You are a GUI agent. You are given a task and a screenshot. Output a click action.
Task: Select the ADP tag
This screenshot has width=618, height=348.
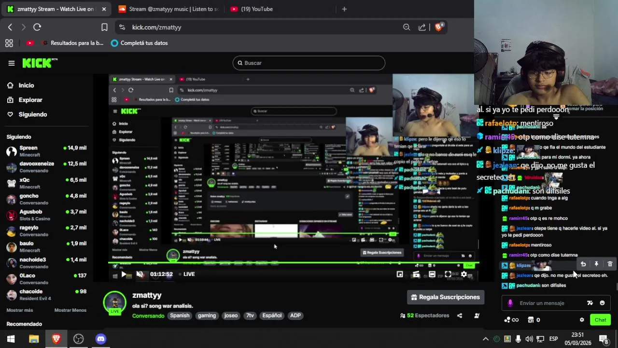(295, 316)
